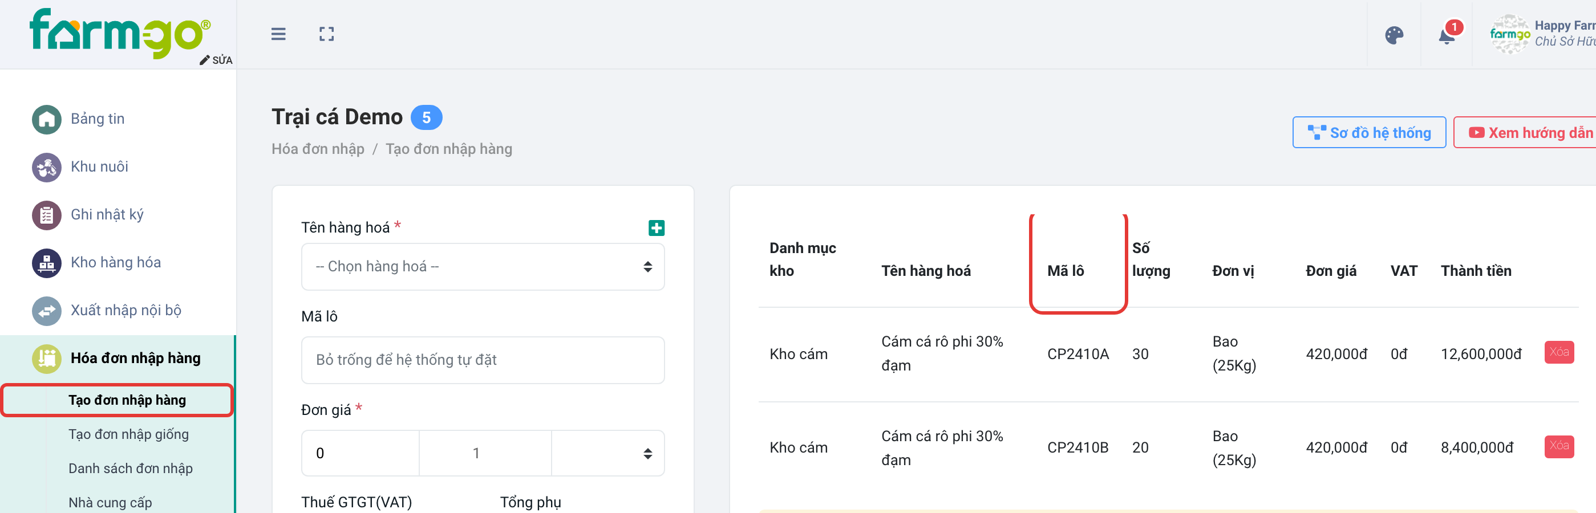
Task: Click the Ghi nhật ký clipboard icon
Action: (x=46, y=215)
